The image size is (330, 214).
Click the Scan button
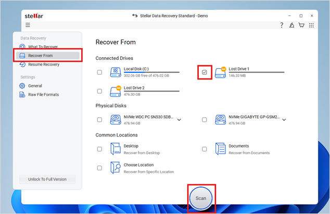pos(201,198)
